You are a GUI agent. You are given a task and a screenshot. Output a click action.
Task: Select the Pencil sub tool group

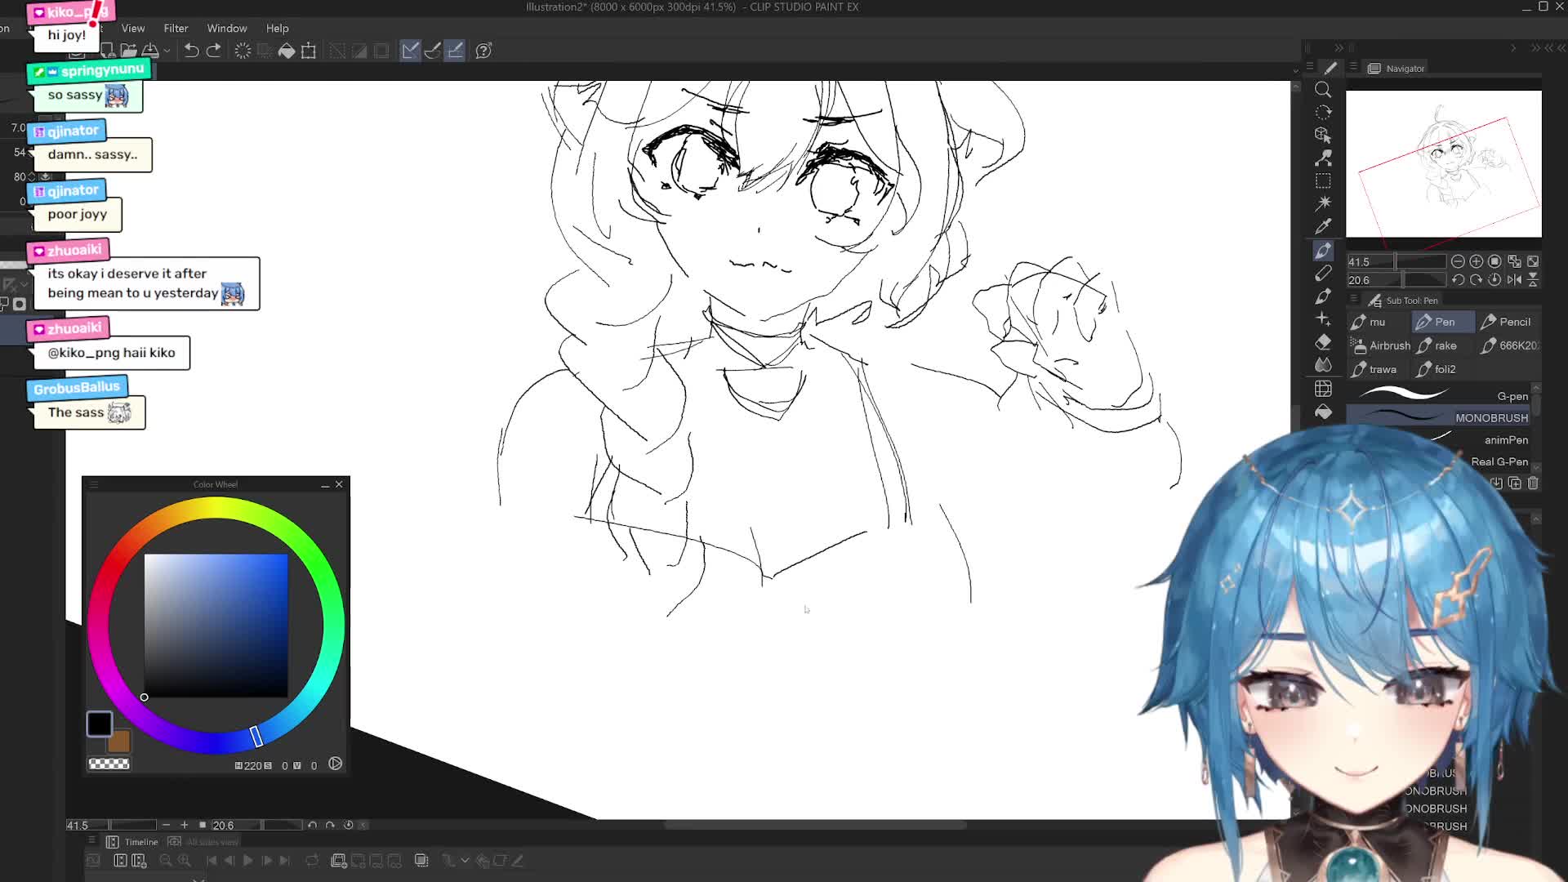[1506, 322]
